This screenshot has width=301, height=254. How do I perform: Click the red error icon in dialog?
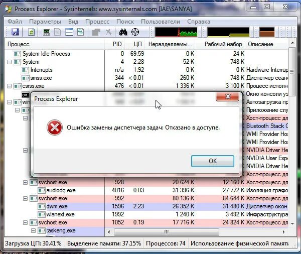point(55,128)
